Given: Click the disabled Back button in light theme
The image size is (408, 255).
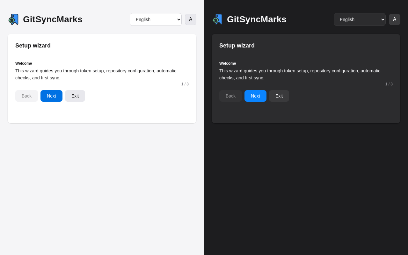Looking at the screenshot, I should click(26, 96).
